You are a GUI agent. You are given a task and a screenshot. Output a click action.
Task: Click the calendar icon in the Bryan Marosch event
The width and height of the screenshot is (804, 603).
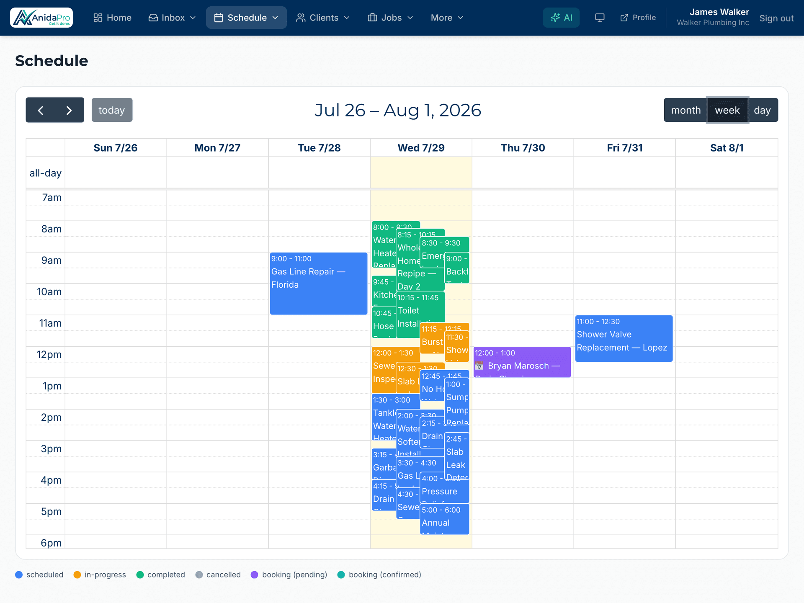pyautogui.click(x=479, y=366)
